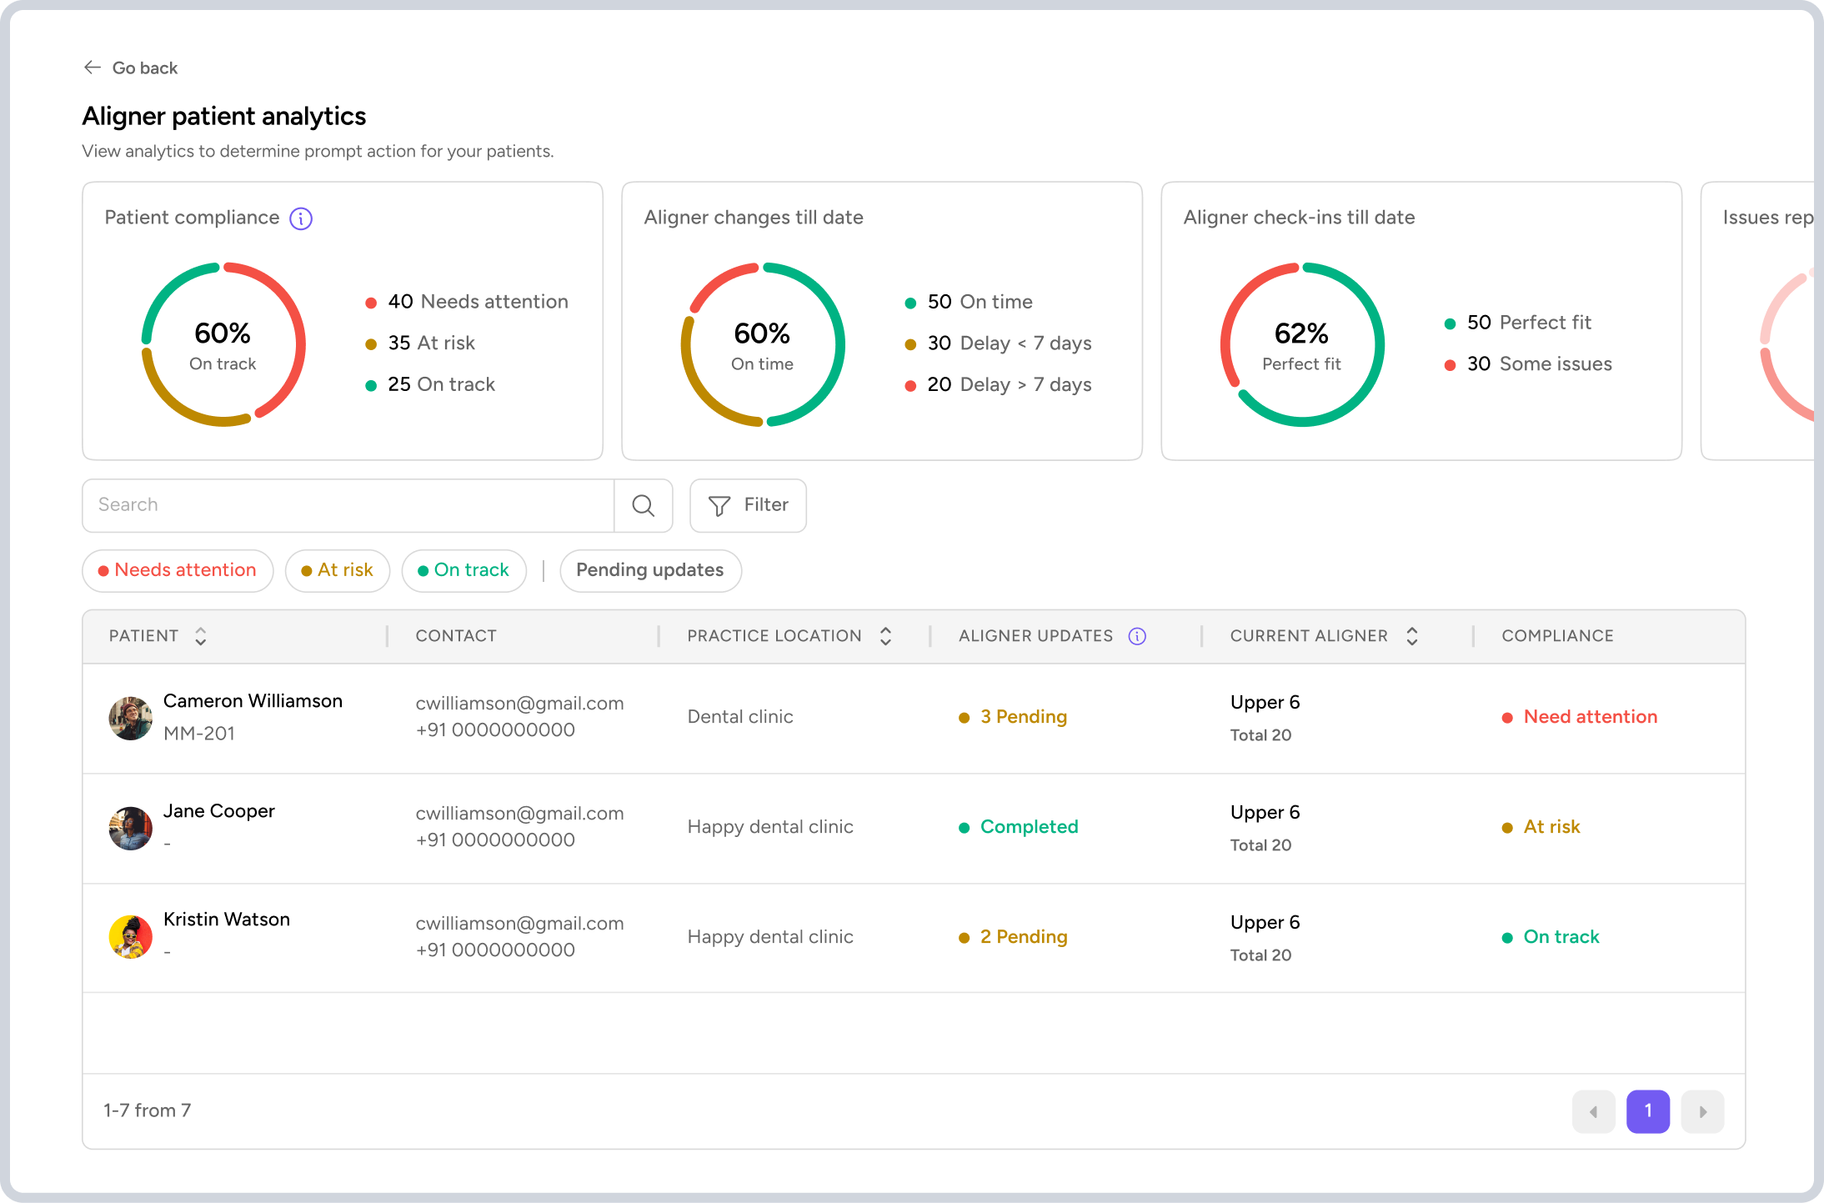The width and height of the screenshot is (1824, 1203).
Task: Toggle the At risk filter chip
Action: (337, 570)
